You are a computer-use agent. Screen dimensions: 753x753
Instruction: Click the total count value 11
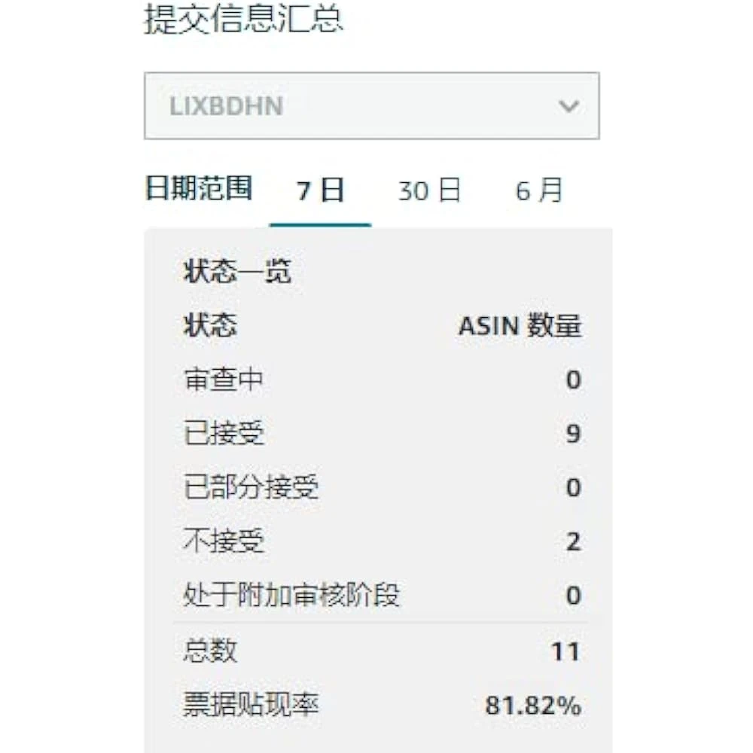(x=565, y=651)
